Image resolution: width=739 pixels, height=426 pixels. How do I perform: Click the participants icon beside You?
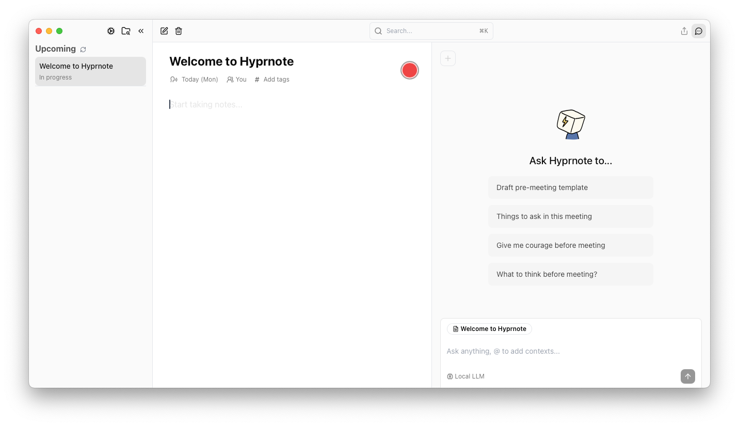(x=229, y=79)
